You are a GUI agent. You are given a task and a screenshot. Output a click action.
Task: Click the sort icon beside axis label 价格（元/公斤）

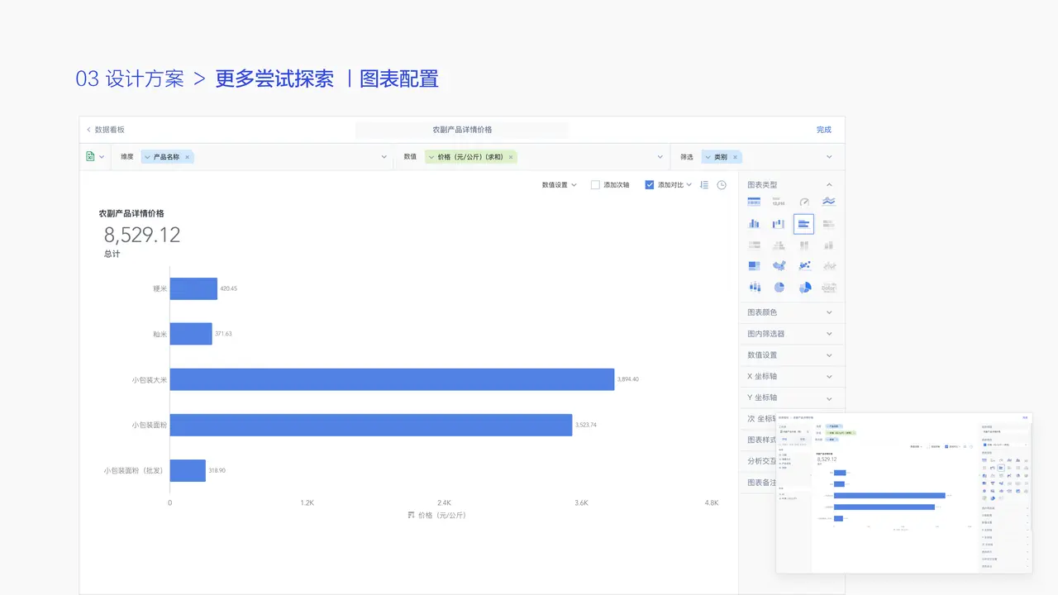point(412,515)
